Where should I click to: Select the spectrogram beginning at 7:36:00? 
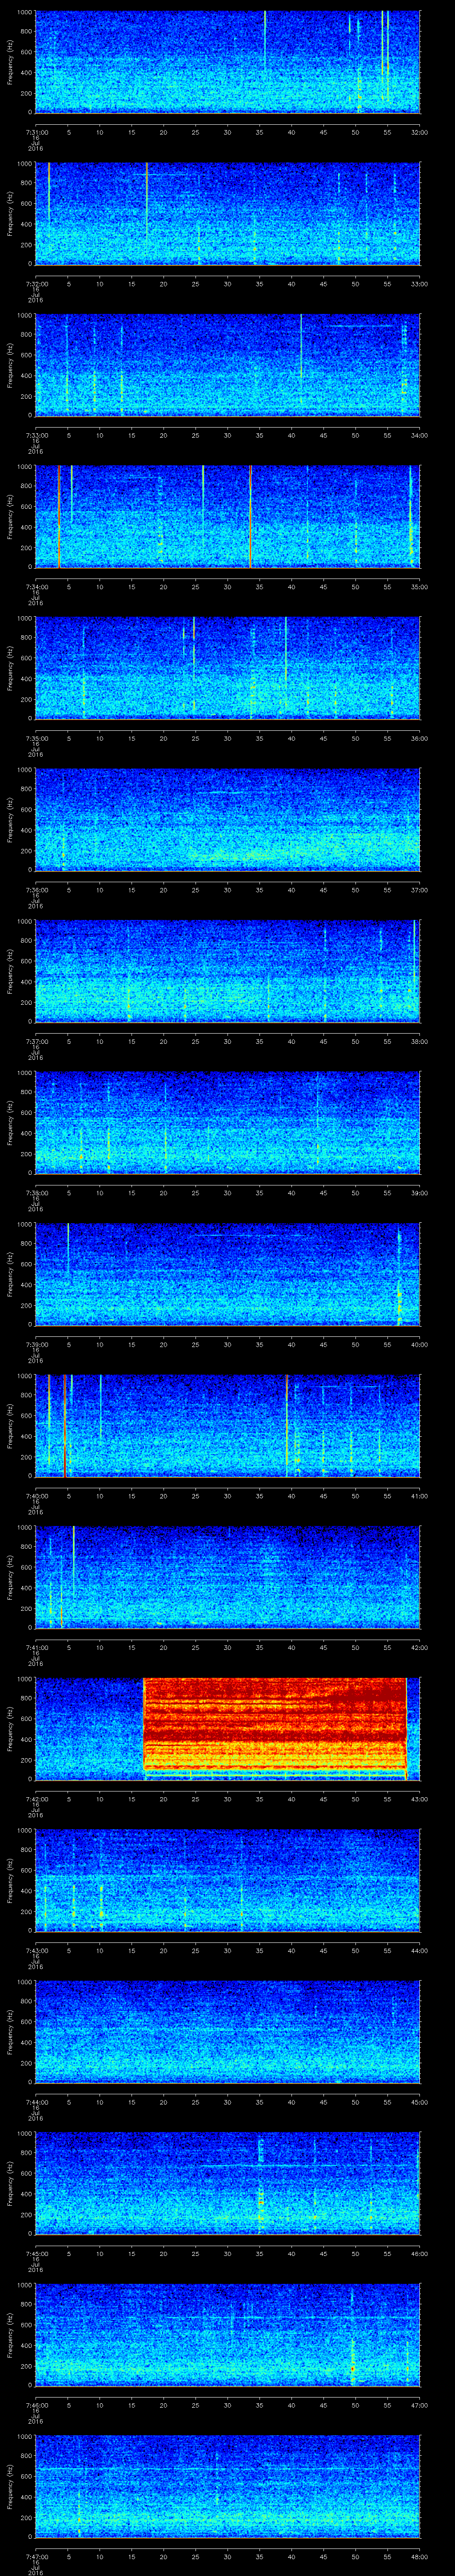[x=228, y=819]
